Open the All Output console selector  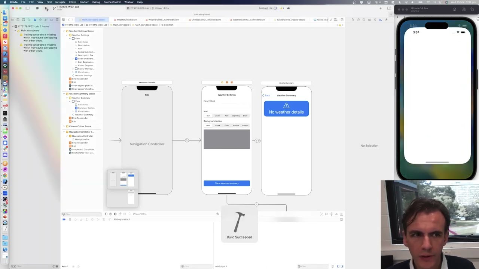221,266
